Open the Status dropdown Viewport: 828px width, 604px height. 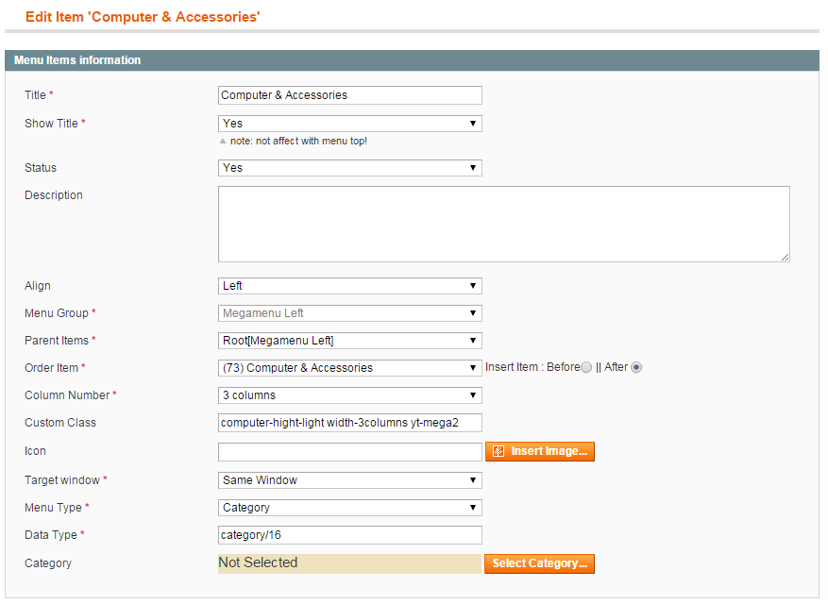[x=349, y=168]
